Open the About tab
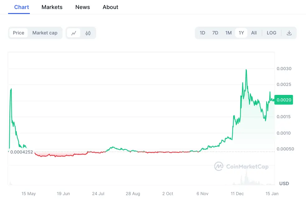 110,7
